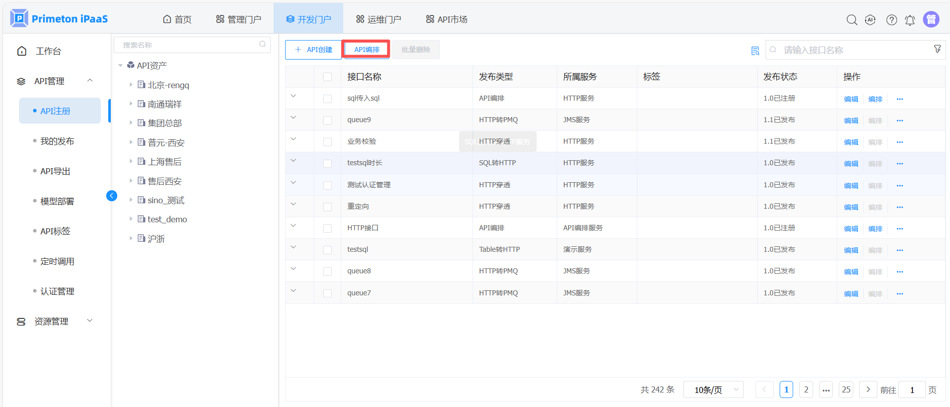This screenshot has width=950, height=407.
Task: Open the AI assistant icon
Action: tap(870, 20)
